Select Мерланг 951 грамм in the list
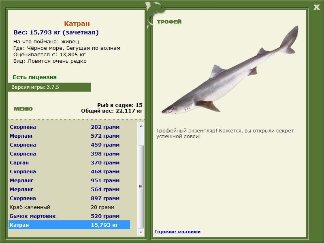The width and height of the screenshot is (324, 243). point(69,180)
